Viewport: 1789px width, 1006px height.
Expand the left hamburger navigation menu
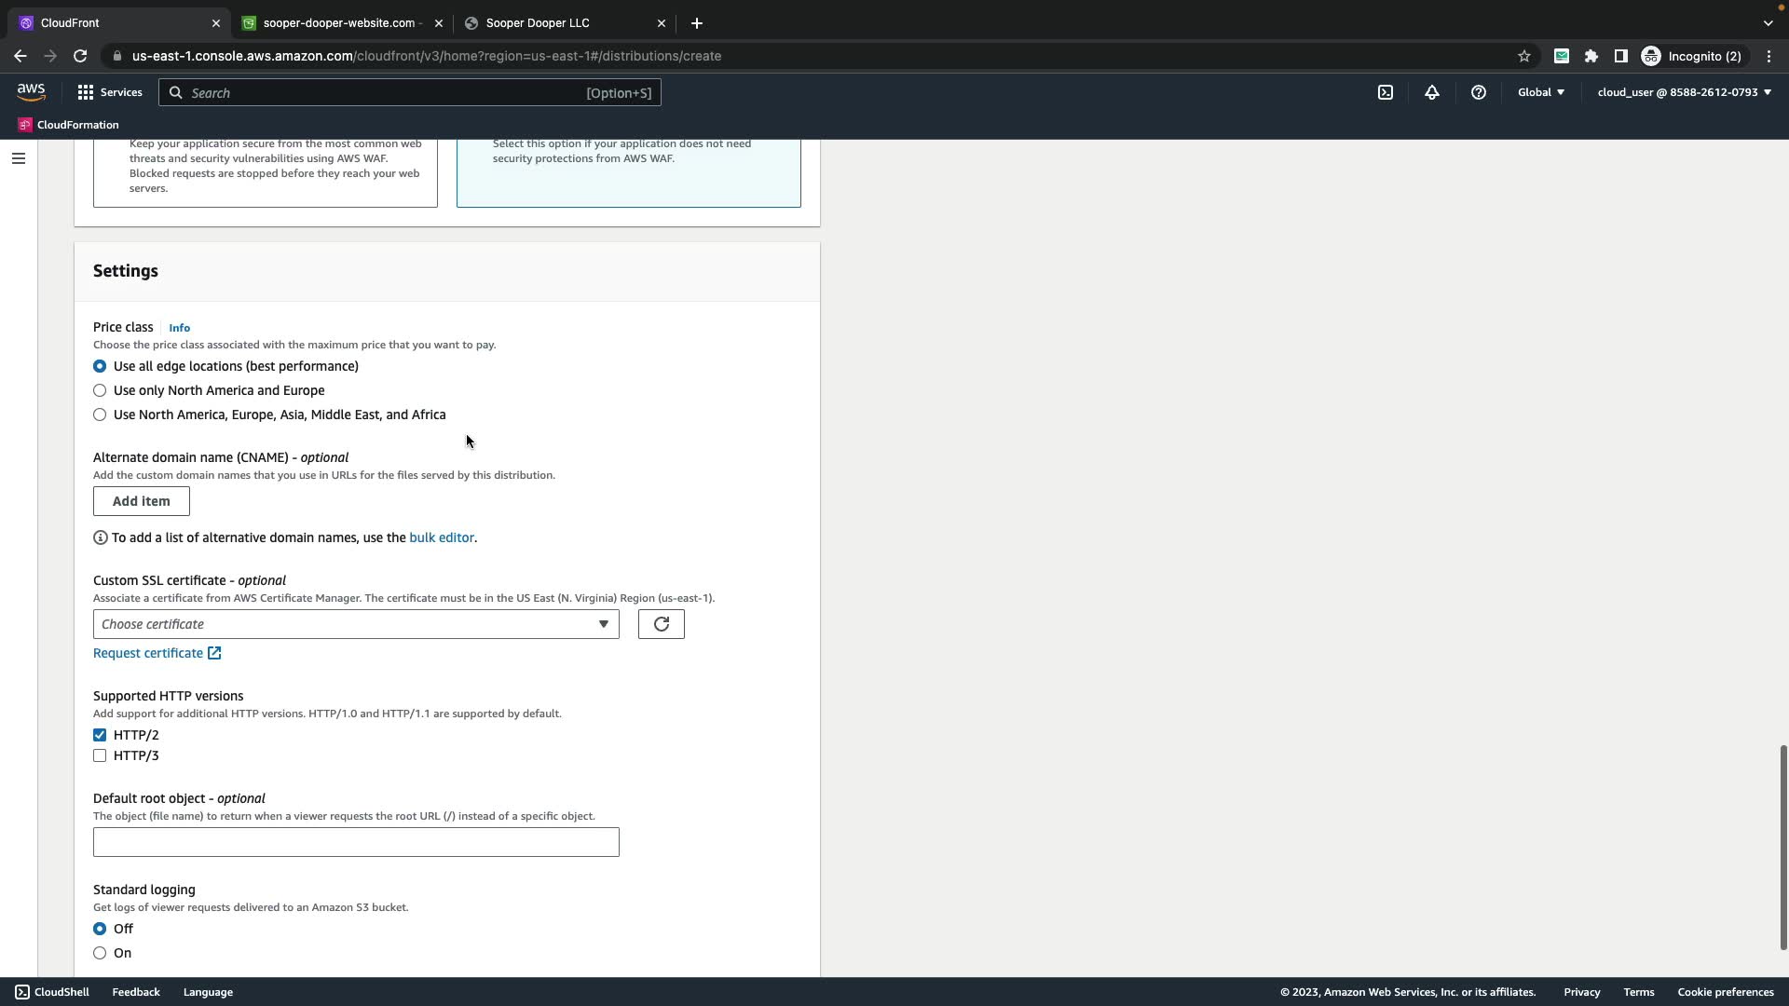(18, 158)
